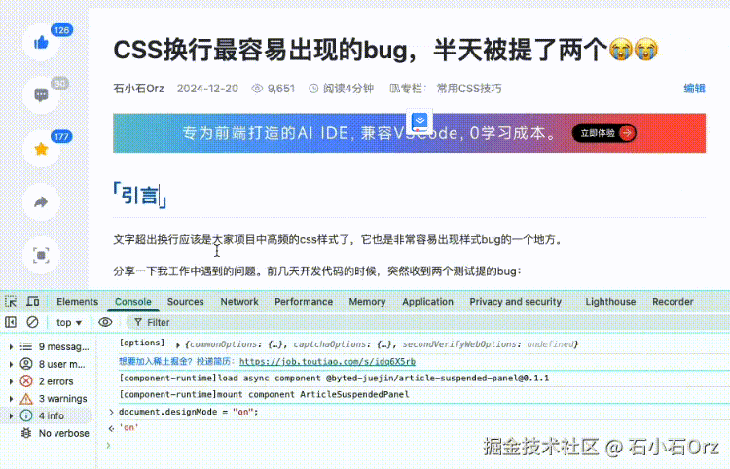
Task: Switch to the Memory tab
Action: click(x=367, y=301)
